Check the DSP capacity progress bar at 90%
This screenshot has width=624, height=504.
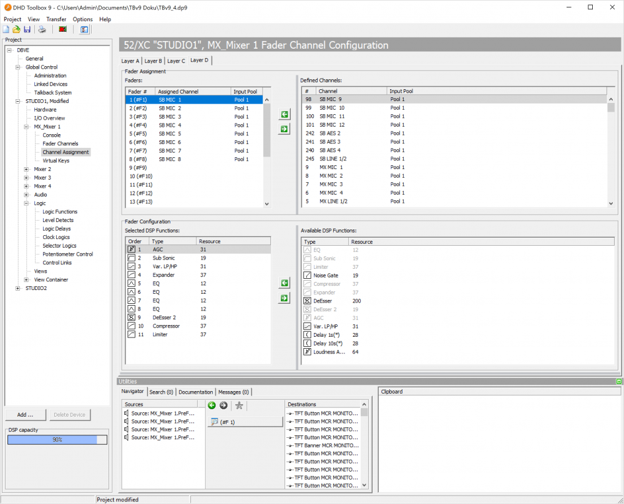coord(57,439)
